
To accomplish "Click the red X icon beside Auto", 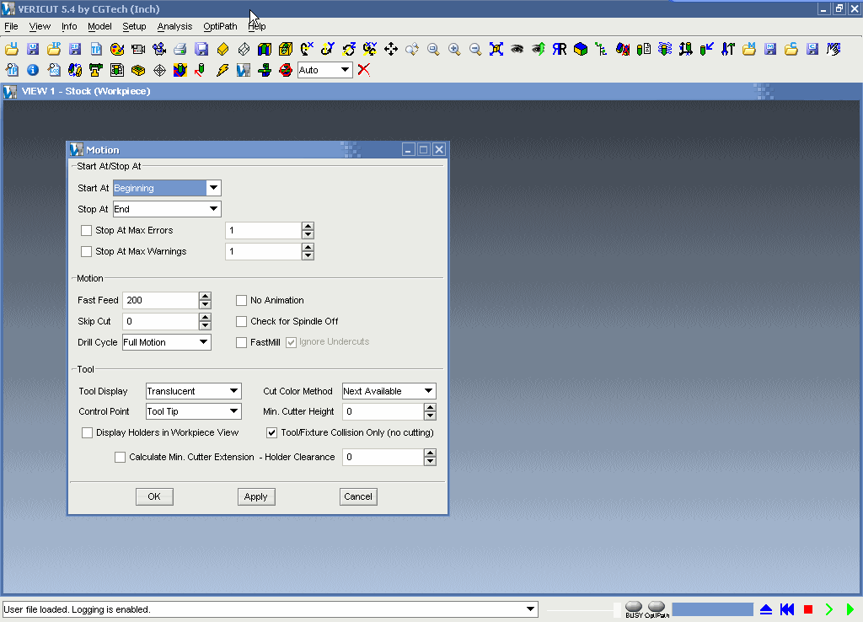I will coord(364,70).
